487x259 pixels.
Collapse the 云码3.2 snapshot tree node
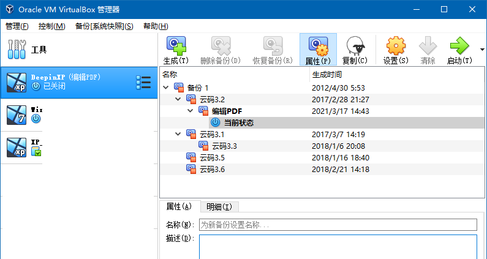click(178, 99)
